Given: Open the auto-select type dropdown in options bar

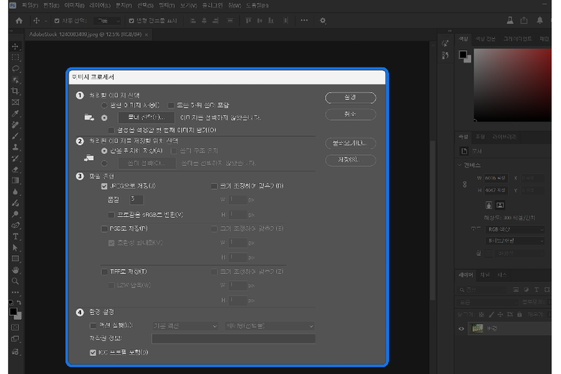Looking at the screenshot, I should 108,21.
